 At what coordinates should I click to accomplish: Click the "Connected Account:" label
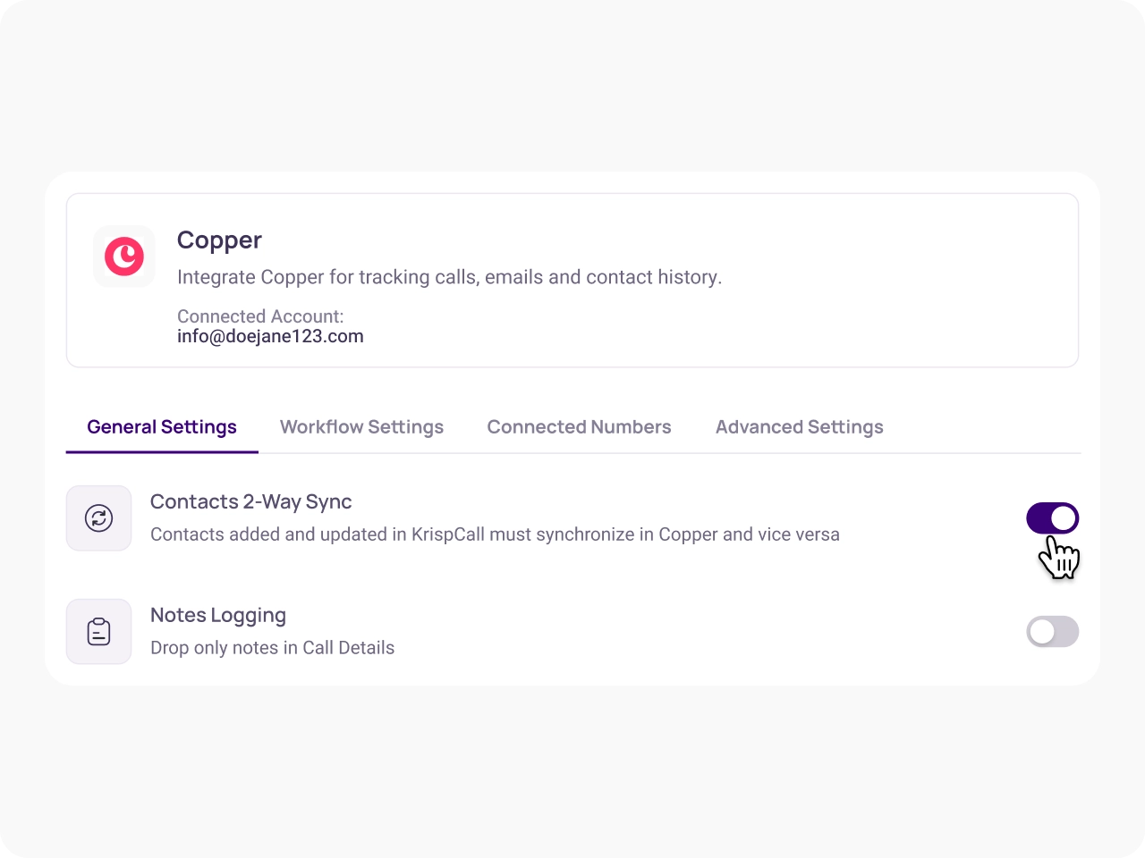coord(260,316)
